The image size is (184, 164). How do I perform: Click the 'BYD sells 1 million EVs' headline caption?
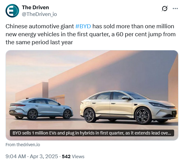(92, 133)
